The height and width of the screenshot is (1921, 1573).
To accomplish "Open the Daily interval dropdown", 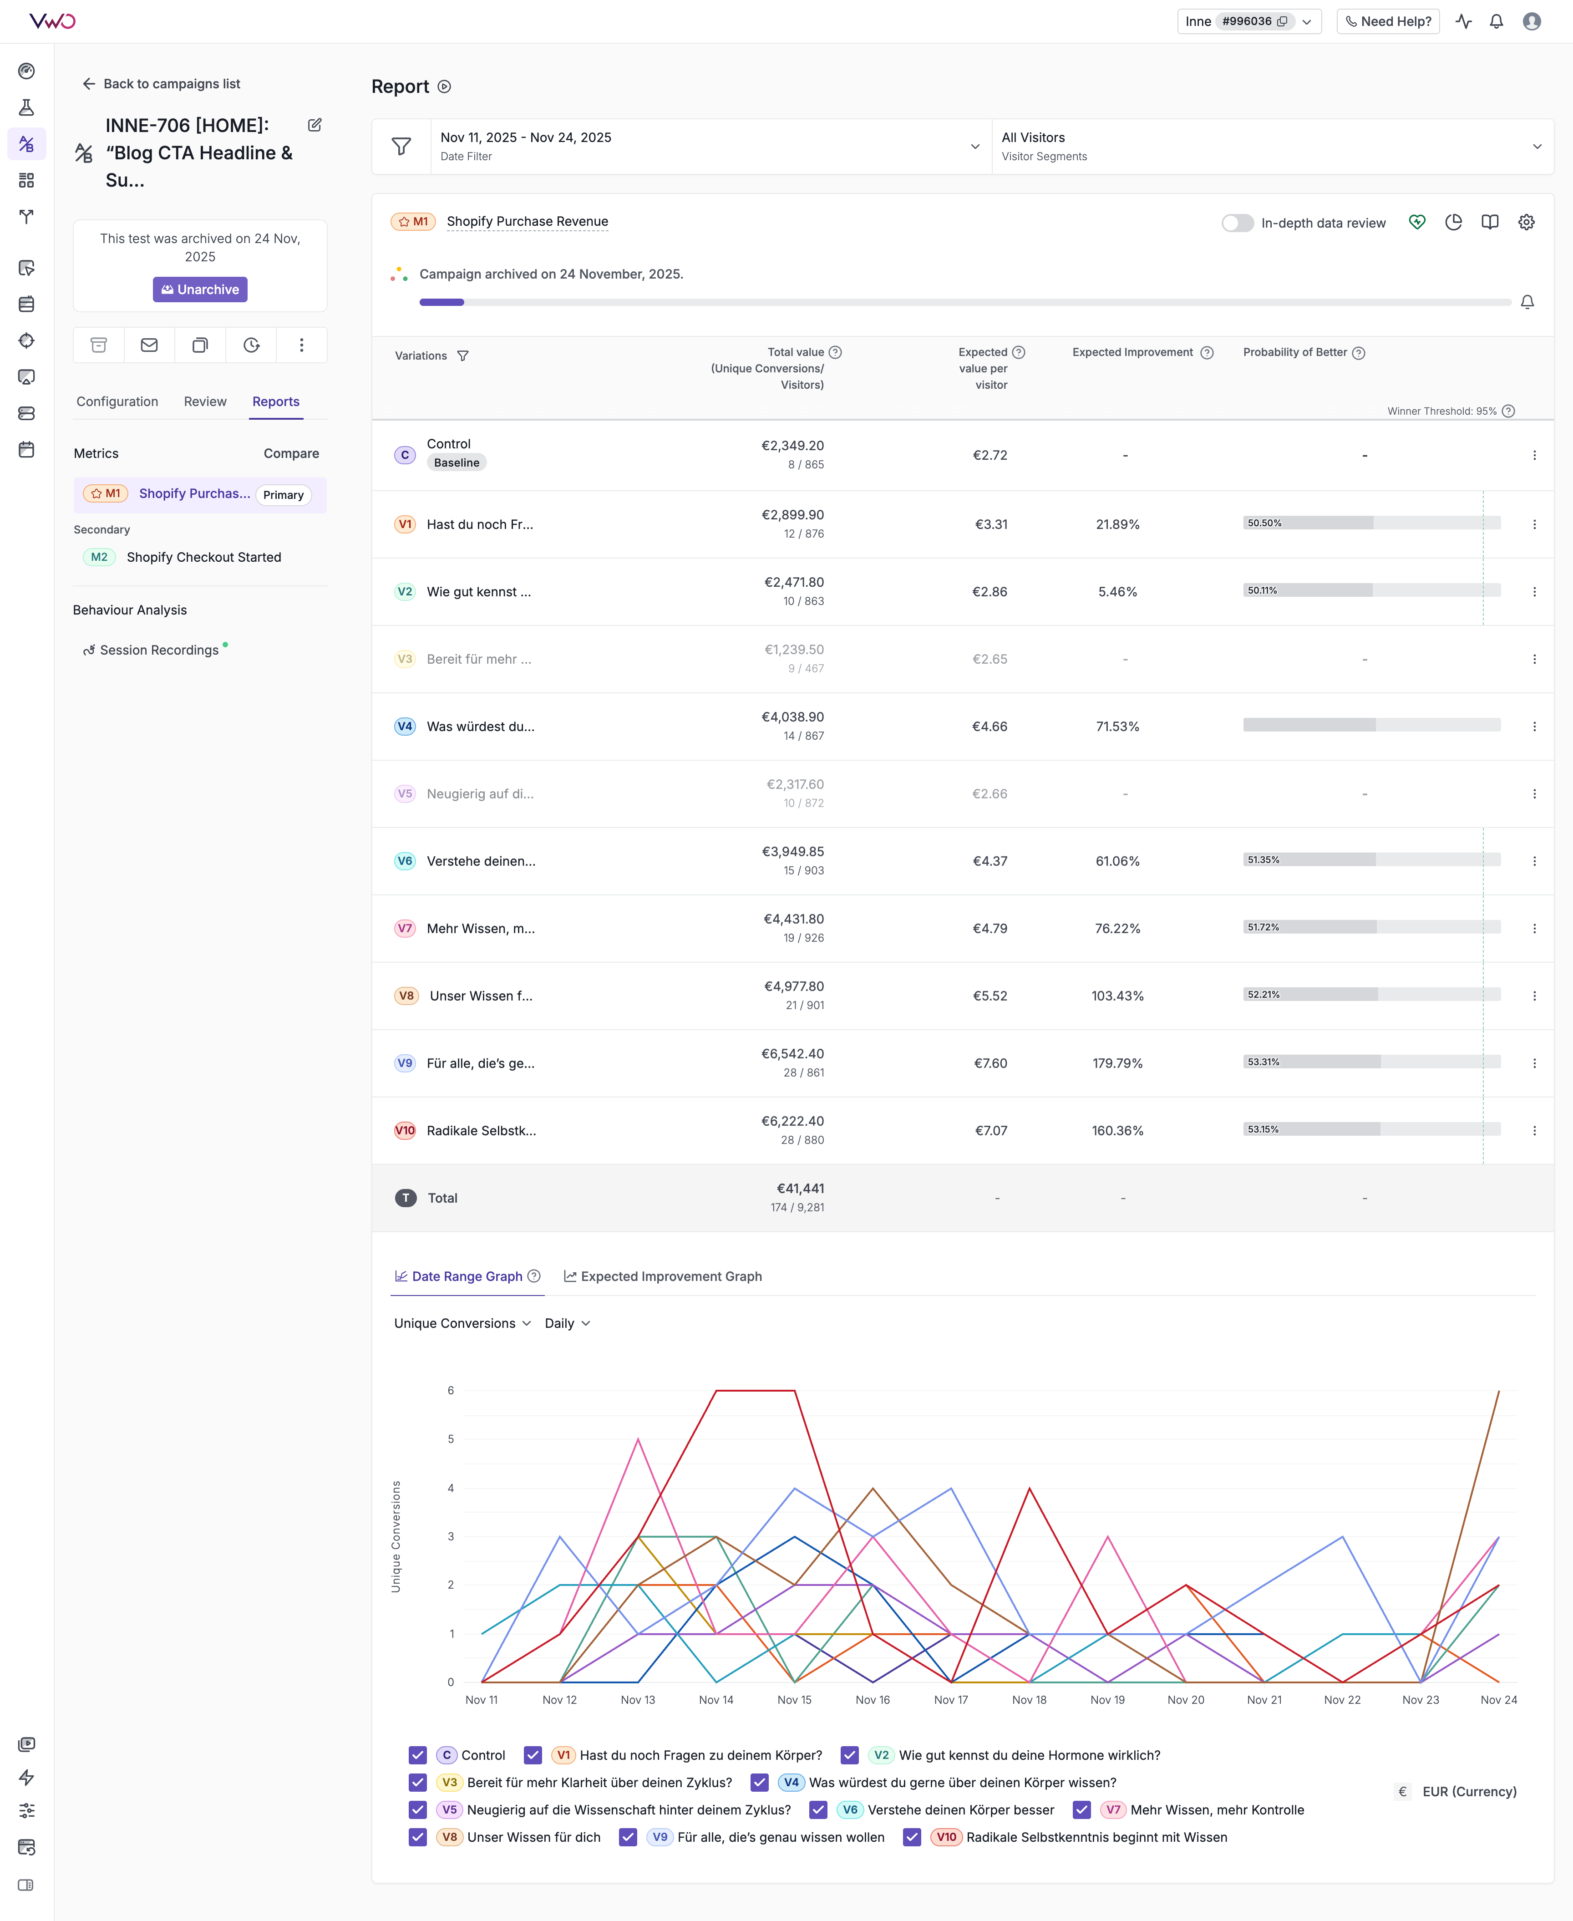I will [x=567, y=1323].
